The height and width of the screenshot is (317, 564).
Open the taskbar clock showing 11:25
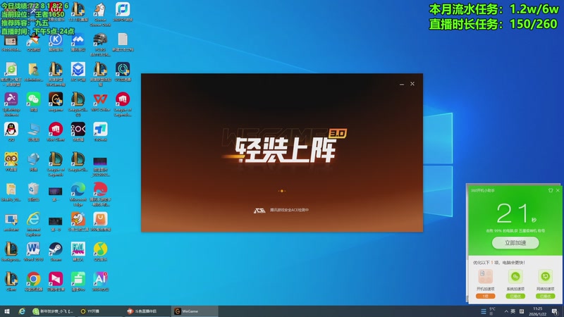click(538, 311)
